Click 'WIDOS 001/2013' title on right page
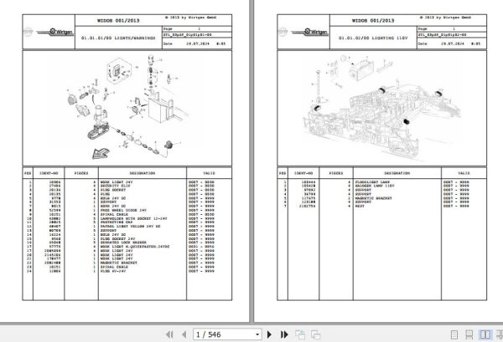 373,20
